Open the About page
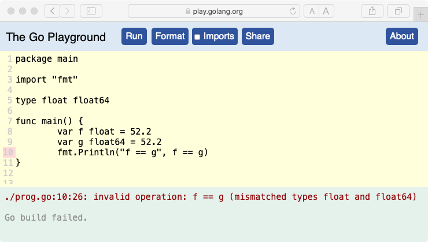Viewport: 428px width, 242px height. tap(402, 36)
